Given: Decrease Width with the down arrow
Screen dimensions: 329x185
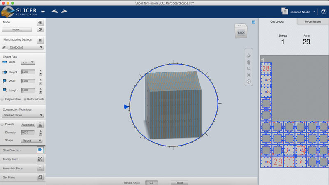Looking at the screenshot, I should [x=41, y=83].
